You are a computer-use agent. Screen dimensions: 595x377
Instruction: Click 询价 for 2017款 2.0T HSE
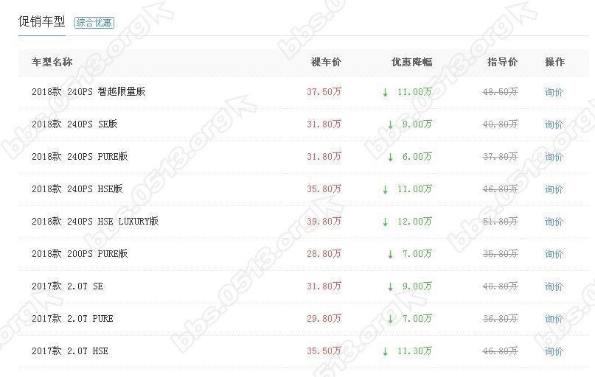point(554,351)
